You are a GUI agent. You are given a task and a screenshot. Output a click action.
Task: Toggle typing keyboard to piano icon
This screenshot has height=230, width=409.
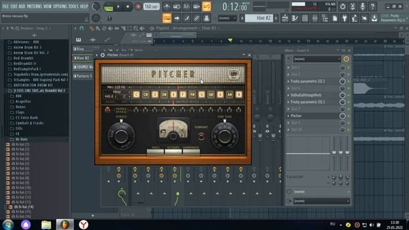click(167, 18)
